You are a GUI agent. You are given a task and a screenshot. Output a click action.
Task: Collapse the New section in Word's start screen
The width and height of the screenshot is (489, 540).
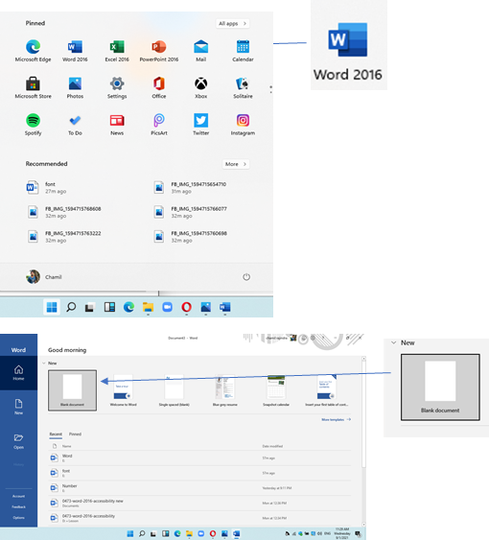pyautogui.click(x=44, y=363)
